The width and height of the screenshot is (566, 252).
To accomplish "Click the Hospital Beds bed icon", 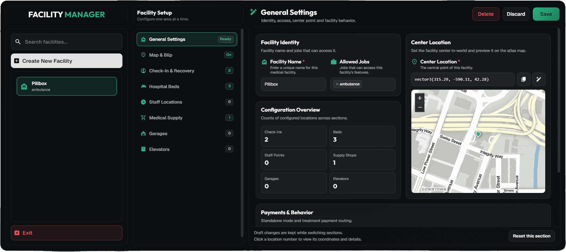I will (143, 86).
